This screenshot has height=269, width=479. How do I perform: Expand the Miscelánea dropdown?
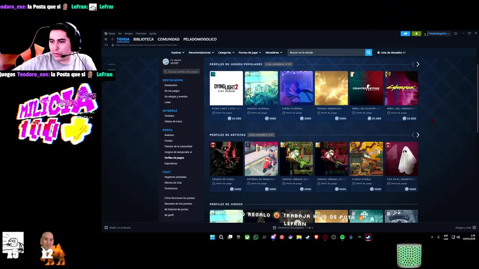click(x=274, y=53)
